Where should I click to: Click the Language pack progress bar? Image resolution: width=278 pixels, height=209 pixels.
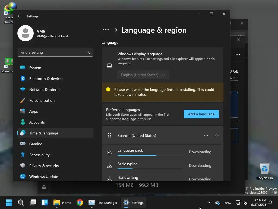coord(150,155)
